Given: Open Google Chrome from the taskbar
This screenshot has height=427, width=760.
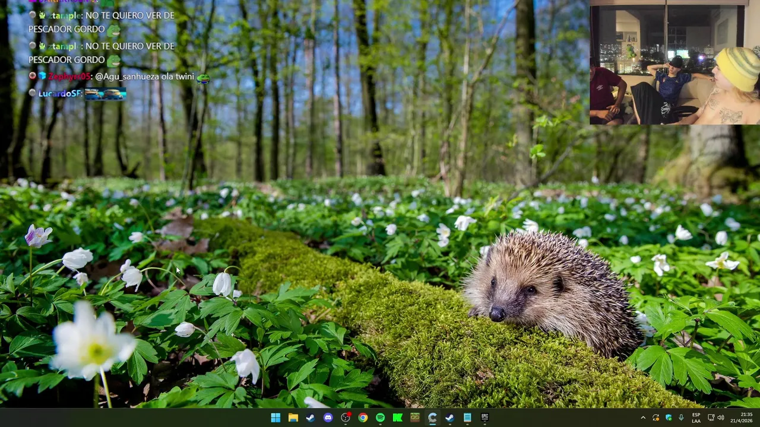Looking at the screenshot, I should [x=363, y=418].
